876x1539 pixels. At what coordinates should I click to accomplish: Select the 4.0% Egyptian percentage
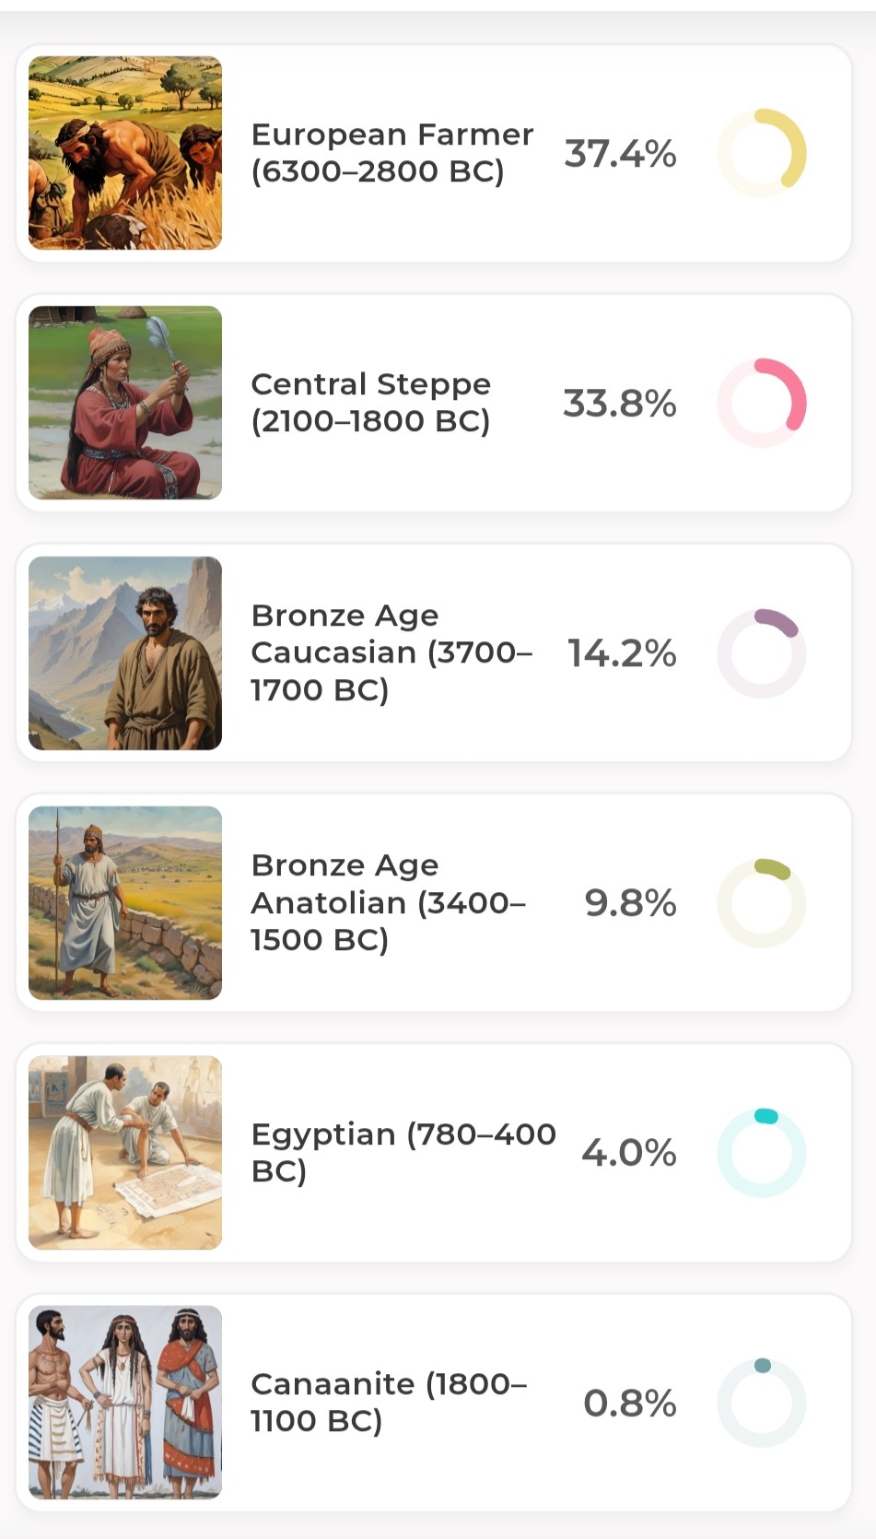629,1153
